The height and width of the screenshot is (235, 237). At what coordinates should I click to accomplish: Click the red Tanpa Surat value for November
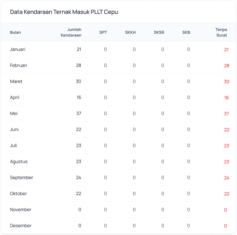pyautogui.click(x=225, y=210)
